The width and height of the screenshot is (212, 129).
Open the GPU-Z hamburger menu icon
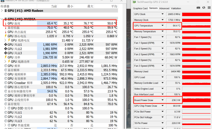point(209,8)
